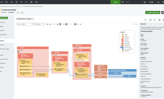Screen dimensions: 164x99
Task: Click the save diagram view icon
Action: [x=159, y=20]
